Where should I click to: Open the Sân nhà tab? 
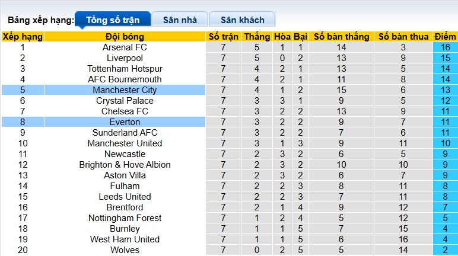[180, 20]
